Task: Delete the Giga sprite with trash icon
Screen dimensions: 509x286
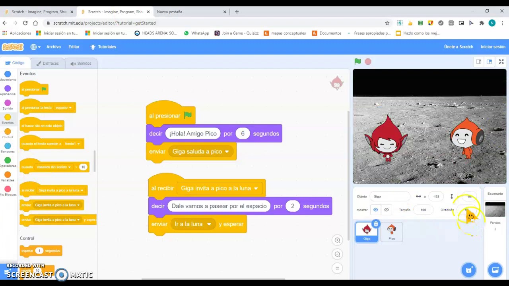Action: click(376, 224)
